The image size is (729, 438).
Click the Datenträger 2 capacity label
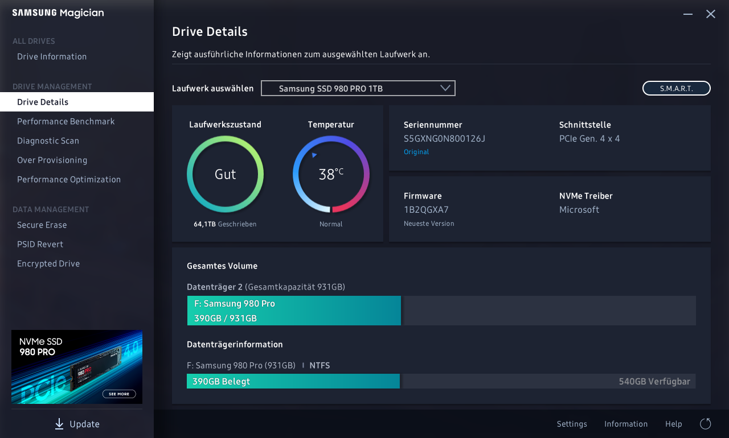pos(266,287)
